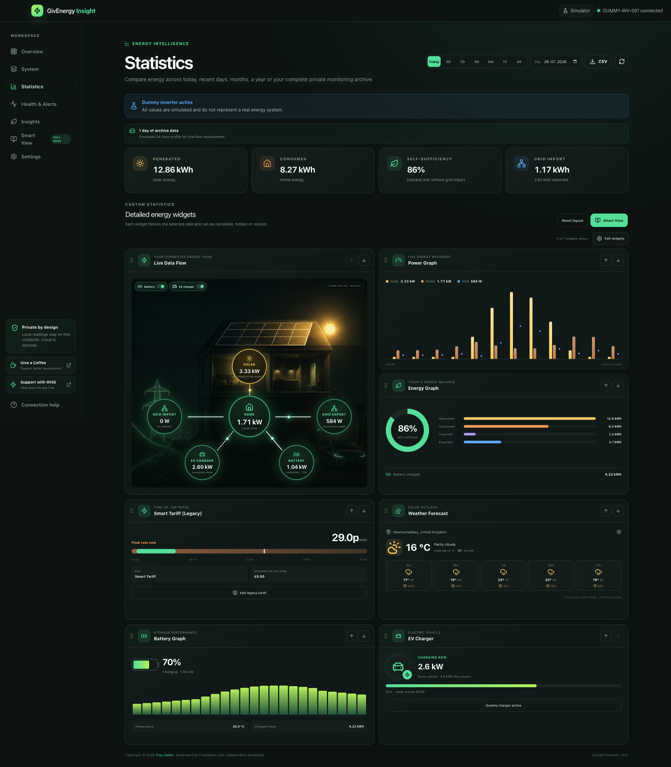Move Weather Forecast widget up
This screenshot has width=671, height=767.
point(605,511)
